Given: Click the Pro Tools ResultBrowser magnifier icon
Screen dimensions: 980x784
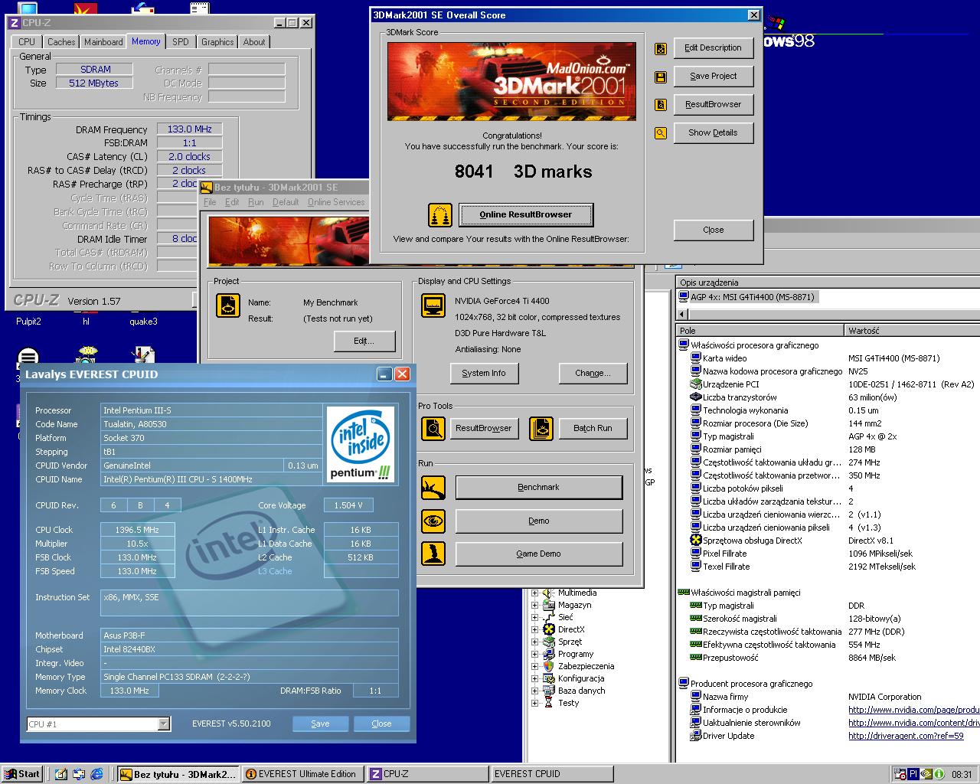Looking at the screenshot, I should pos(433,428).
